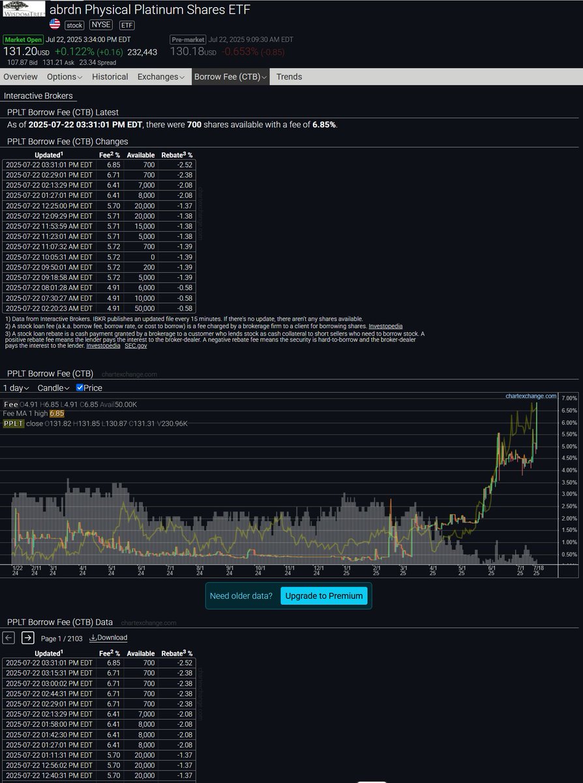
Task: Select the Interactive Brokers tab
Action: [38, 96]
